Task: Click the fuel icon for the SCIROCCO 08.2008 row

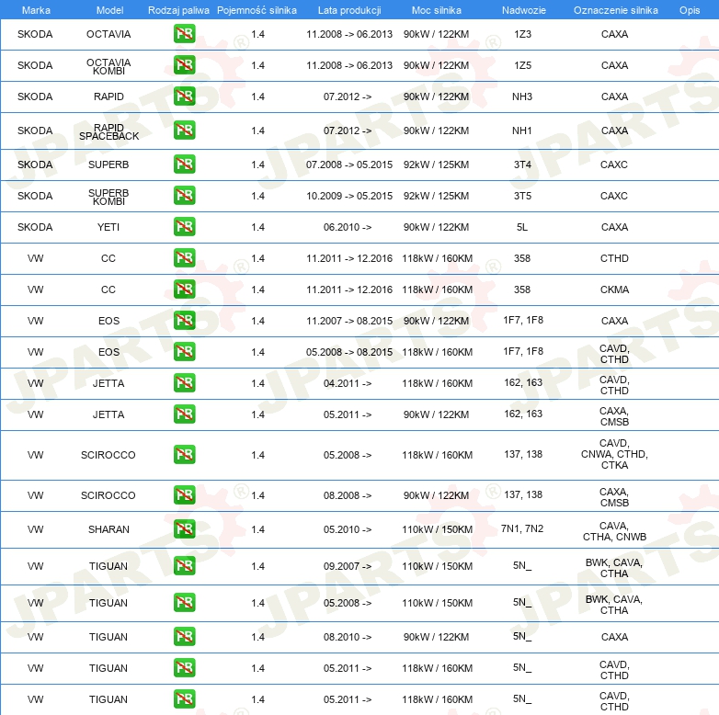Action: (x=184, y=495)
